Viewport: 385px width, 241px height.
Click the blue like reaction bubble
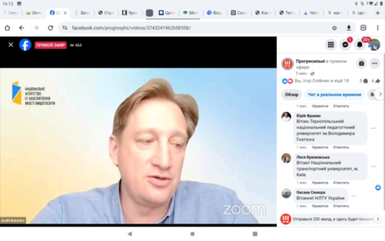coord(378,188)
